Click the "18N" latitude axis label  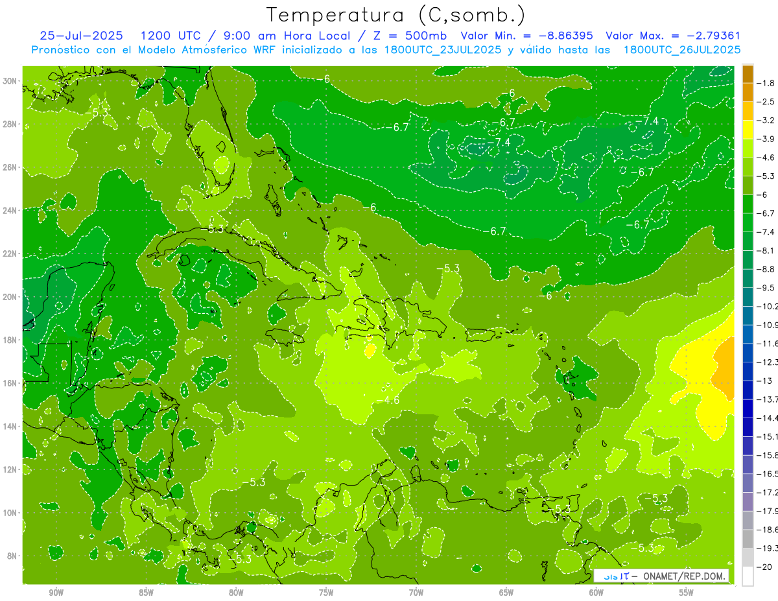10,340
